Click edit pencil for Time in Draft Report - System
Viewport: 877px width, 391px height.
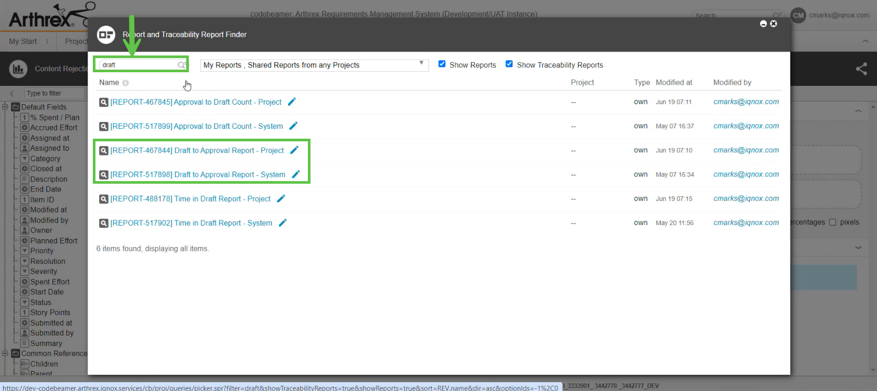pyautogui.click(x=283, y=223)
